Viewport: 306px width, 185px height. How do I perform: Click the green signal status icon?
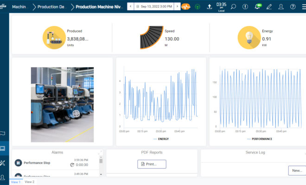(x=198, y=7)
